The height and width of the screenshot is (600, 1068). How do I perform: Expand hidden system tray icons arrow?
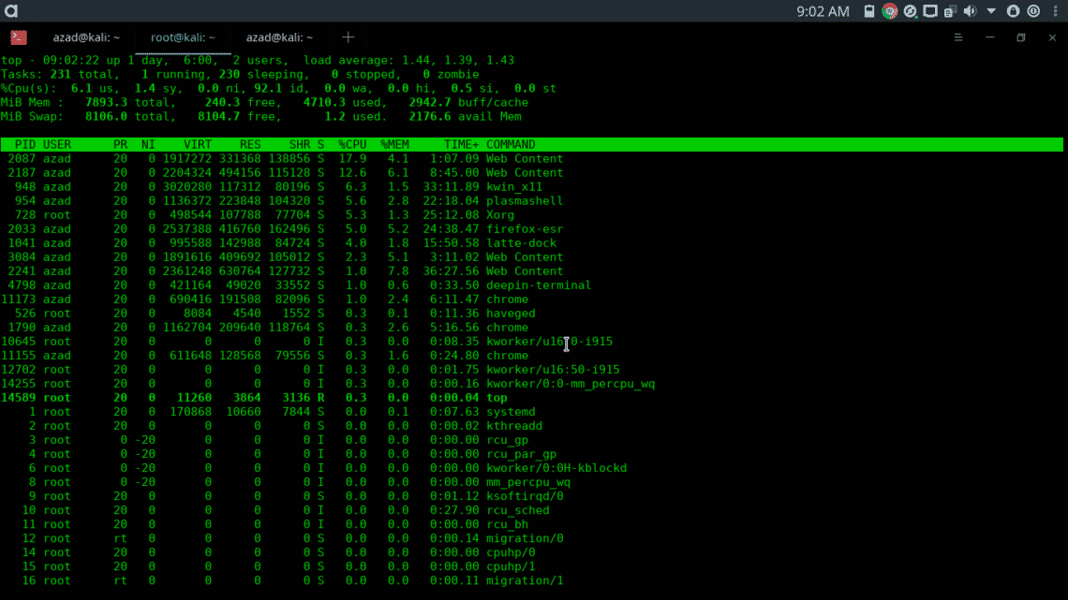click(991, 11)
